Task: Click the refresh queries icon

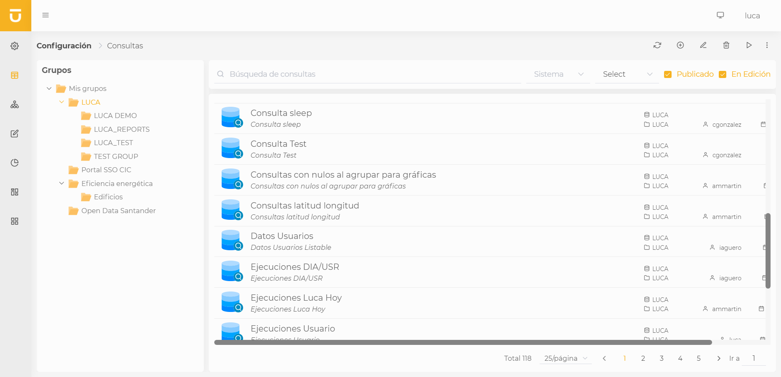Action: (657, 45)
